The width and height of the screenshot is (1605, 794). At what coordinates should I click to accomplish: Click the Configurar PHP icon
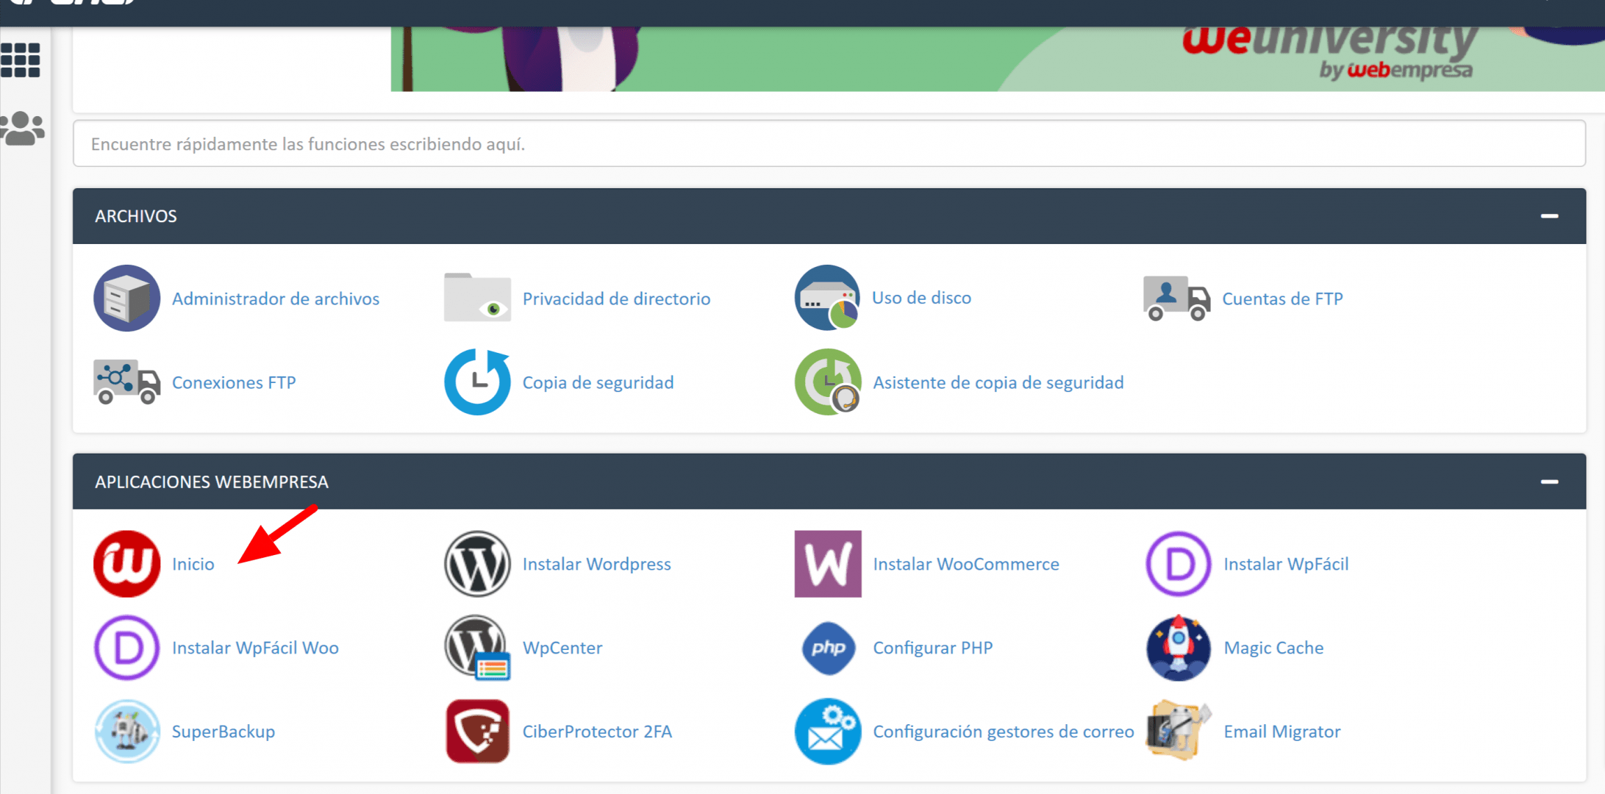(x=828, y=648)
